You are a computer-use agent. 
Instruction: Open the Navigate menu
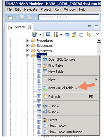(31, 10)
